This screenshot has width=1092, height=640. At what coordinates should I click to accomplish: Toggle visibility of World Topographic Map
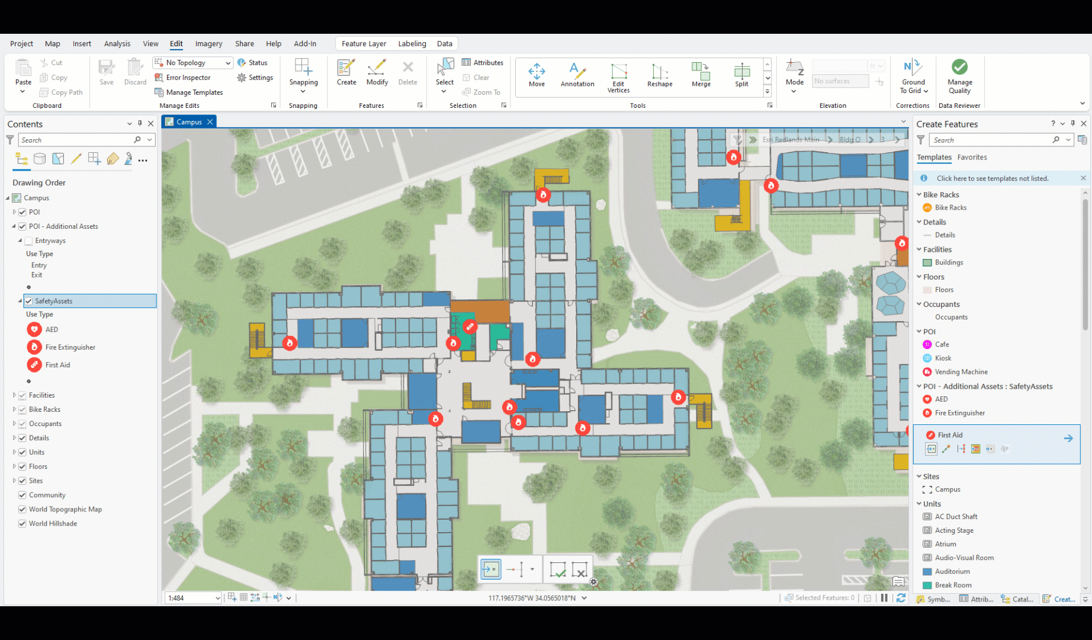22,509
